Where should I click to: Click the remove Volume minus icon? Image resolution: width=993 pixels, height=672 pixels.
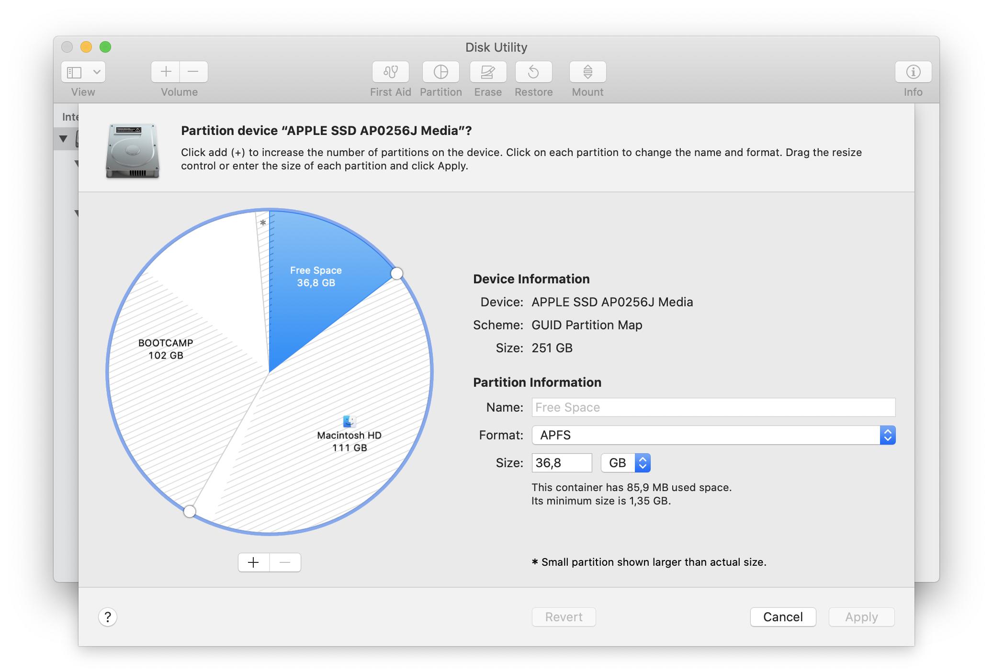193,72
